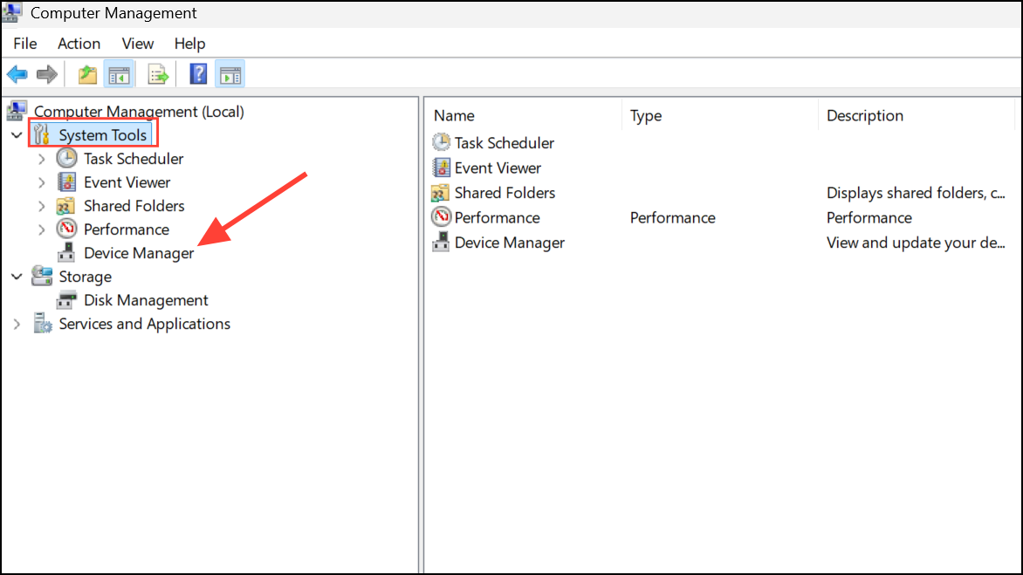The width and height of the screenshot is (1023, 575).
Task: Click the Computer Management title bar icon
Action: [x=13, y=12]
